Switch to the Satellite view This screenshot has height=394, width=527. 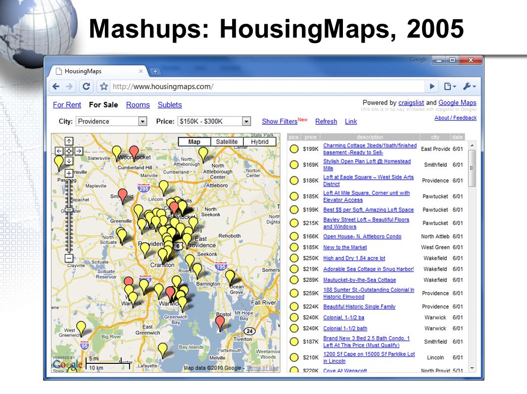point(227,142)
